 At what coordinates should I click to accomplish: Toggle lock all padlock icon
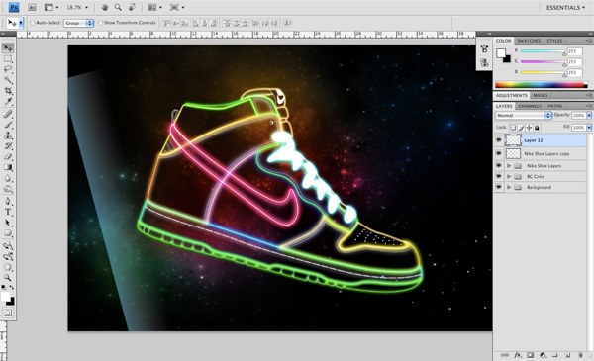[x=537, y=128]
